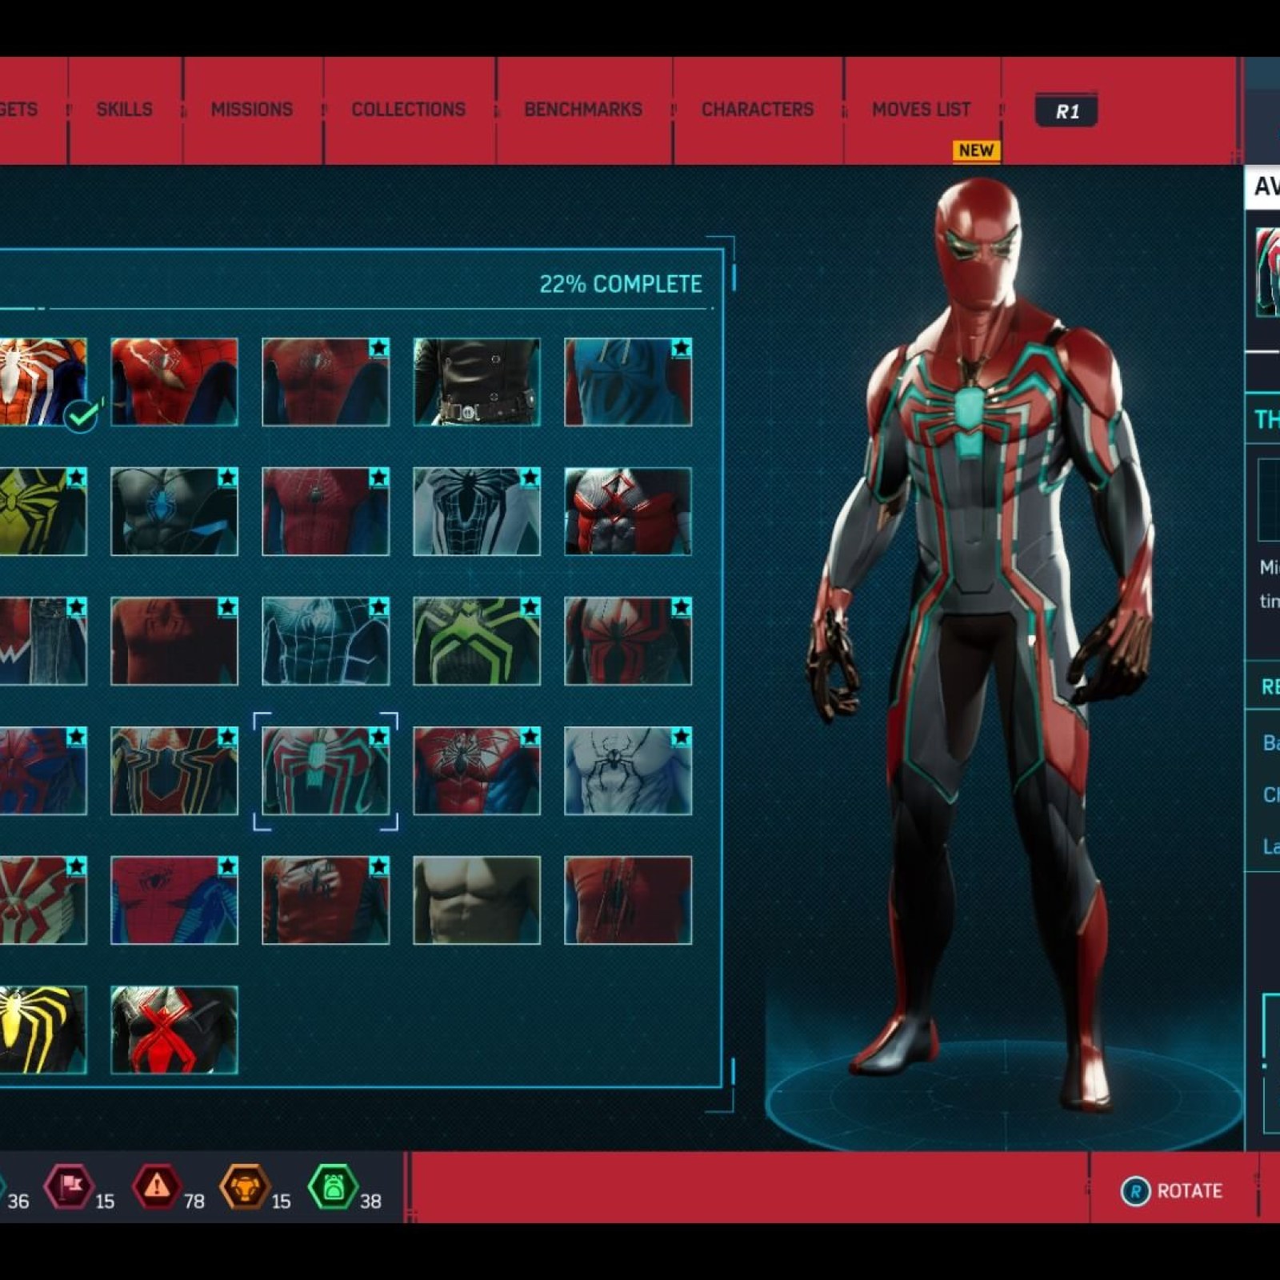The image size is (1280, 1280).
Task: Click the pink flag base token icon
Action: [x=69, y=1186]
